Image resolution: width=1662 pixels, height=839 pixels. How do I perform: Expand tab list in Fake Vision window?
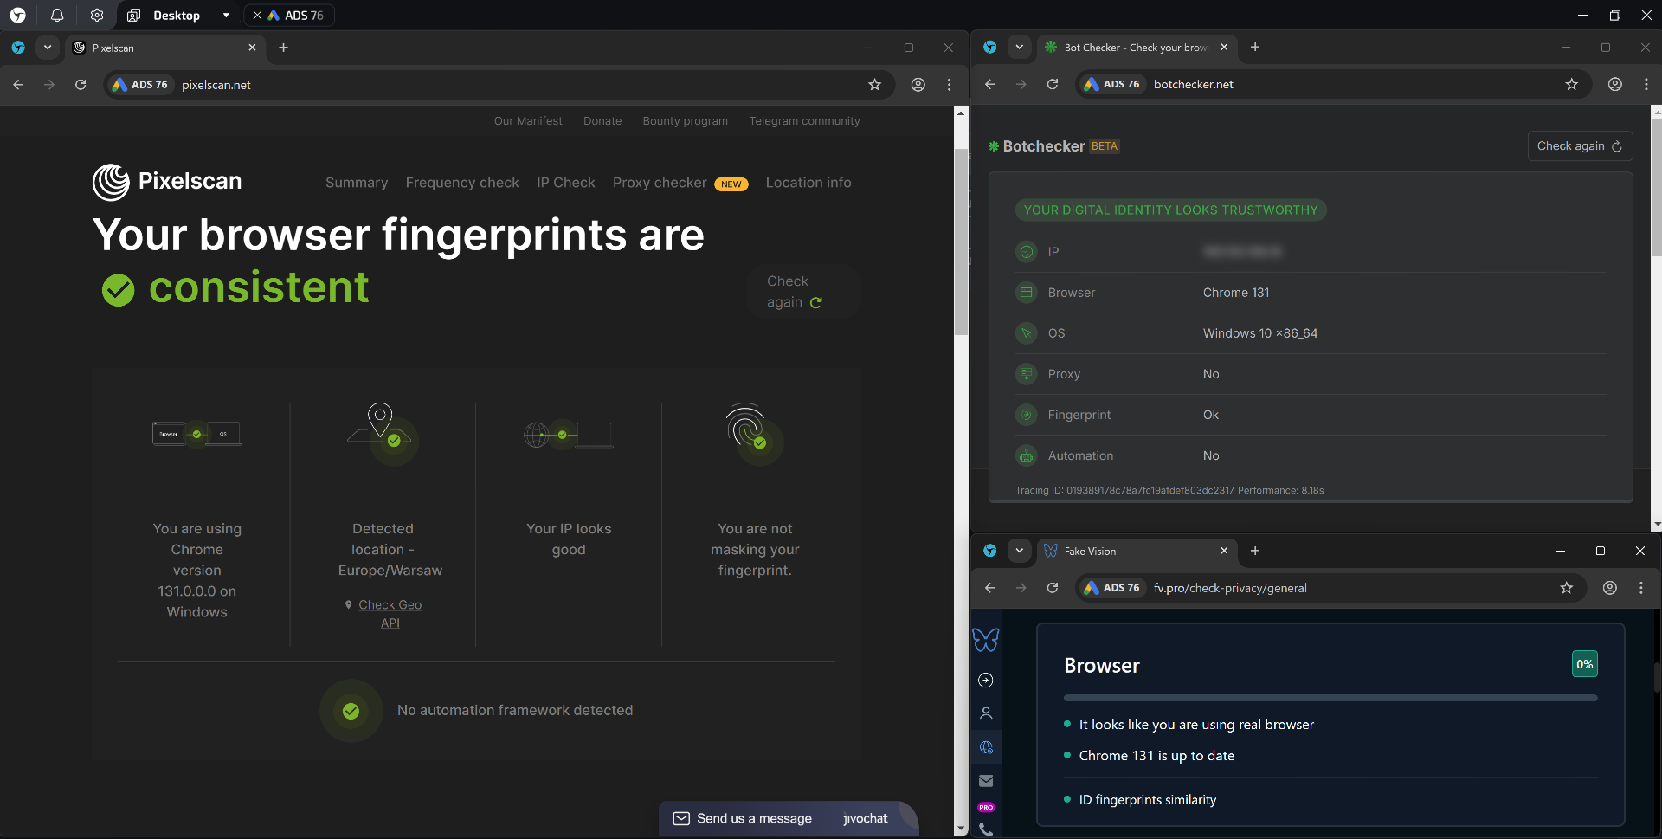pos(1020,551)
